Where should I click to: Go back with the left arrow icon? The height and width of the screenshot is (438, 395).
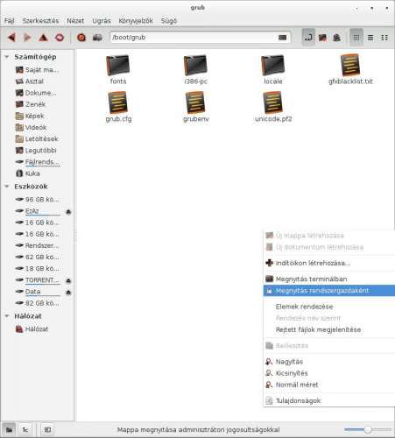(11, 38)
